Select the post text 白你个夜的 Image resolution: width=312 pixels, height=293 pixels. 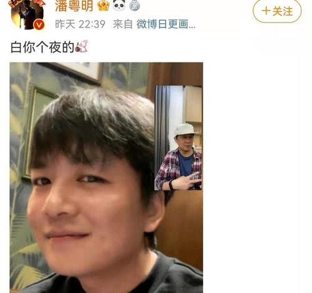tap(43, 47)
